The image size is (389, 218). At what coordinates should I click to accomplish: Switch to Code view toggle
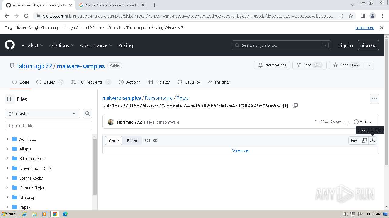(x=114, y=140)
